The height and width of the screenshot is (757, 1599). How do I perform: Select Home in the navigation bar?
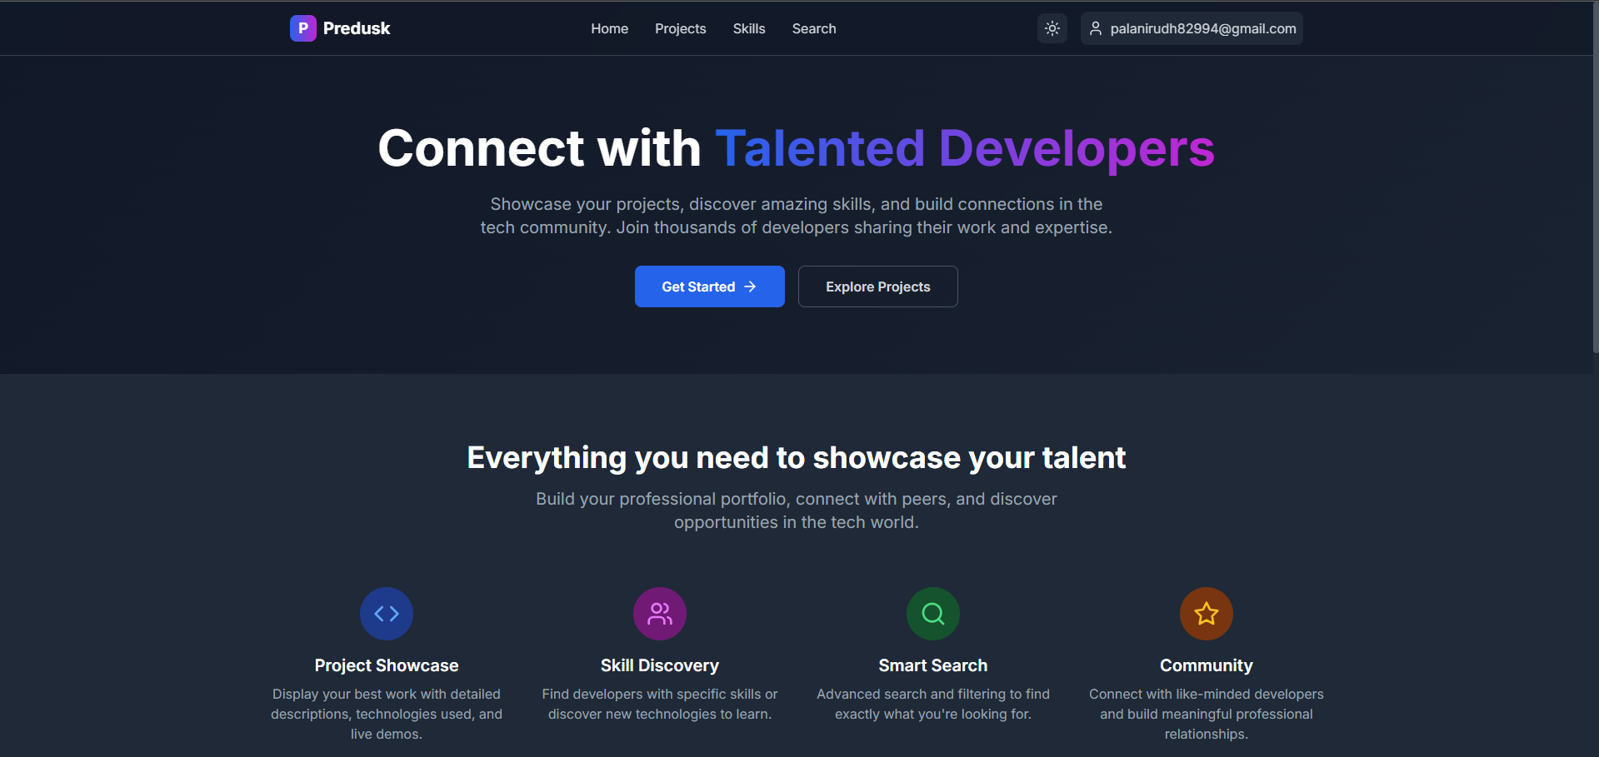[609, 28]
